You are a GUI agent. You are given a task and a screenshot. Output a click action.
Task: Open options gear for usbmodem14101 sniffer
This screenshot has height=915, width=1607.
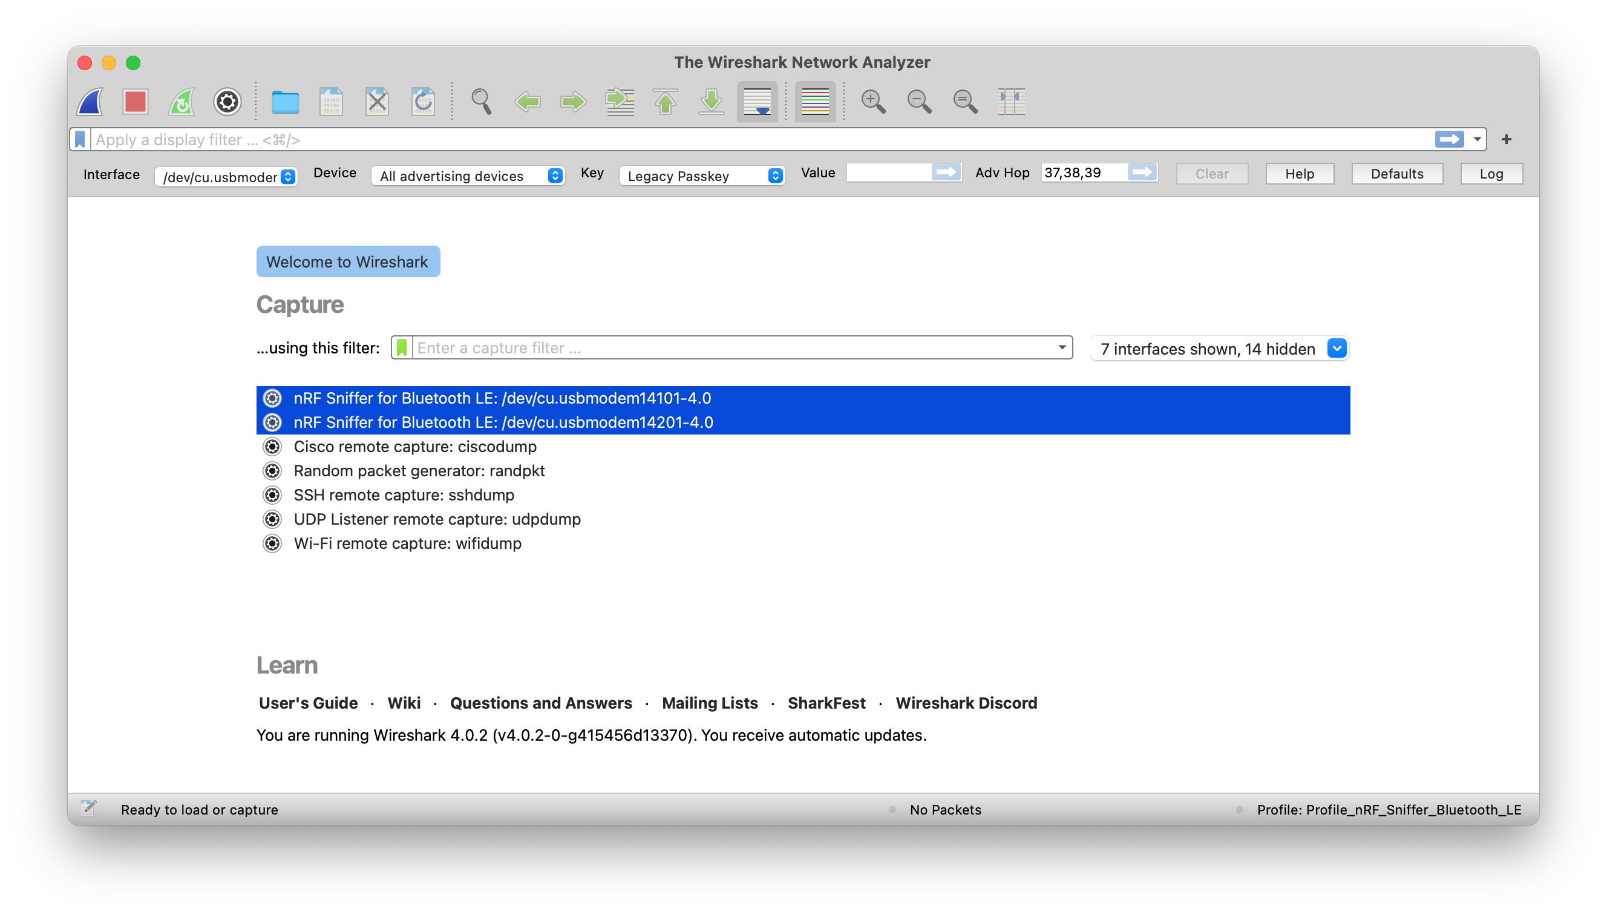point(272,398)
